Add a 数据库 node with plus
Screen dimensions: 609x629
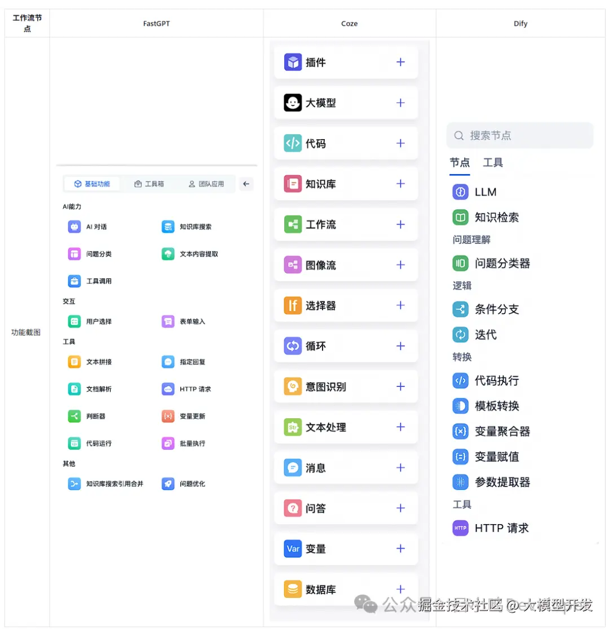click(401, 590)
